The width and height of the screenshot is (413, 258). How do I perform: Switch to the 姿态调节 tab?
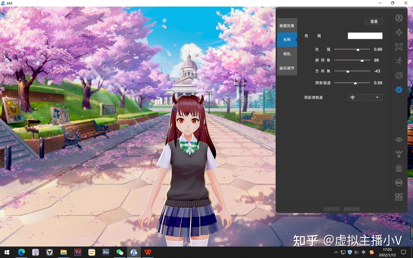click(287, 68)
